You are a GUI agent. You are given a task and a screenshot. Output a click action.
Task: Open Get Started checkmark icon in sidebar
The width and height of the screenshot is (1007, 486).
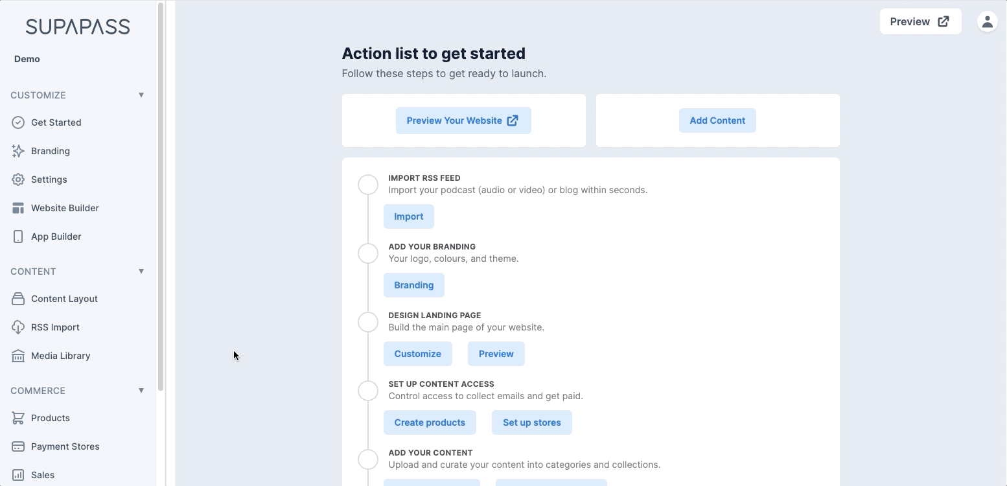(x=18, y=122)
